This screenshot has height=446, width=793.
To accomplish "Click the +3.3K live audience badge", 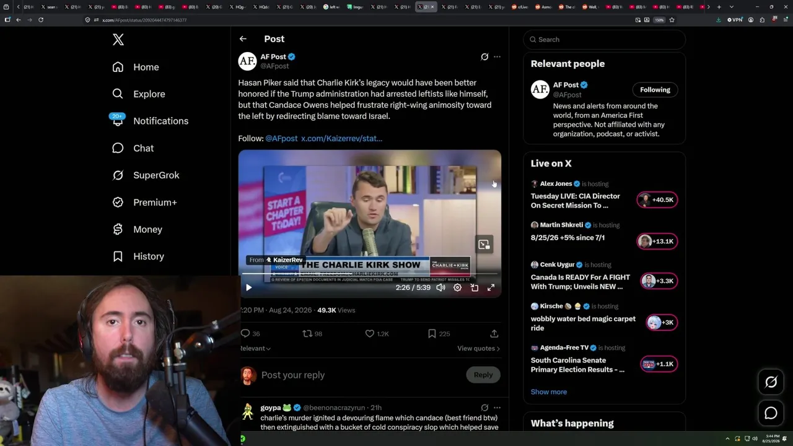I will coord(659,281).
